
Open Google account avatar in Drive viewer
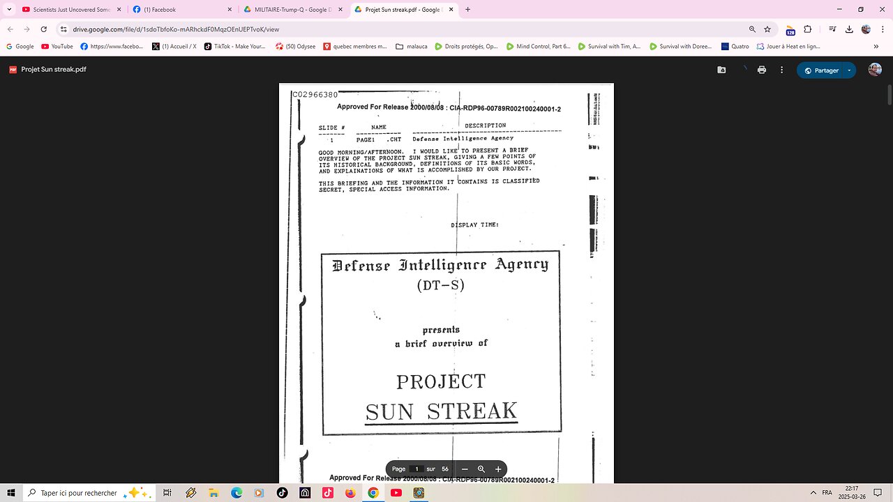coord(875,70)
